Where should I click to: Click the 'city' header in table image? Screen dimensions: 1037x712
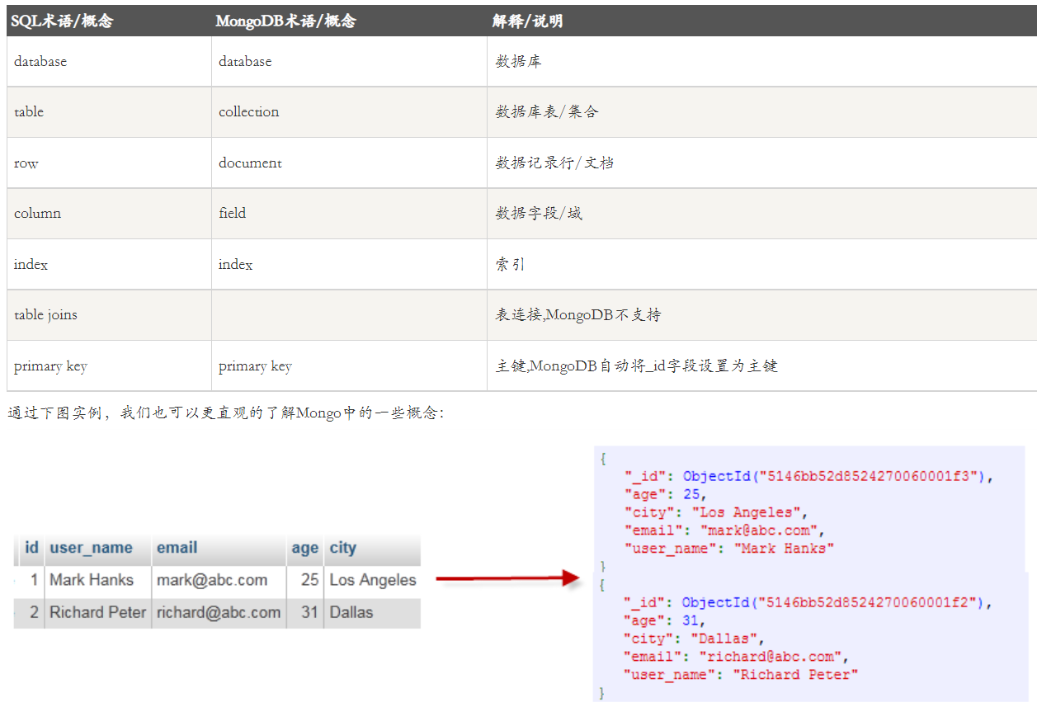[343, 548]
